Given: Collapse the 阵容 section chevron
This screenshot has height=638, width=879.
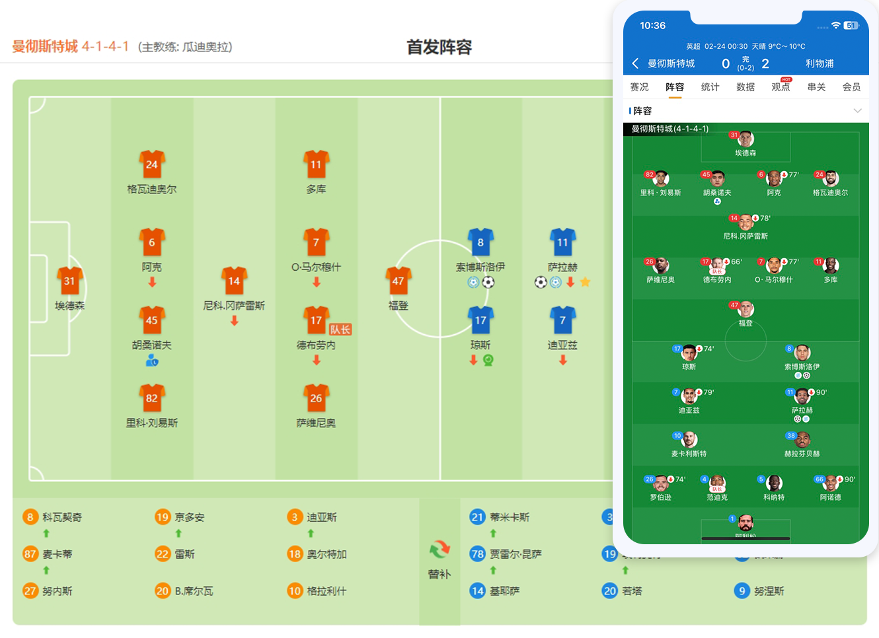Looking at the screenshot, I should pyautogui.click(x=857, y=111).
